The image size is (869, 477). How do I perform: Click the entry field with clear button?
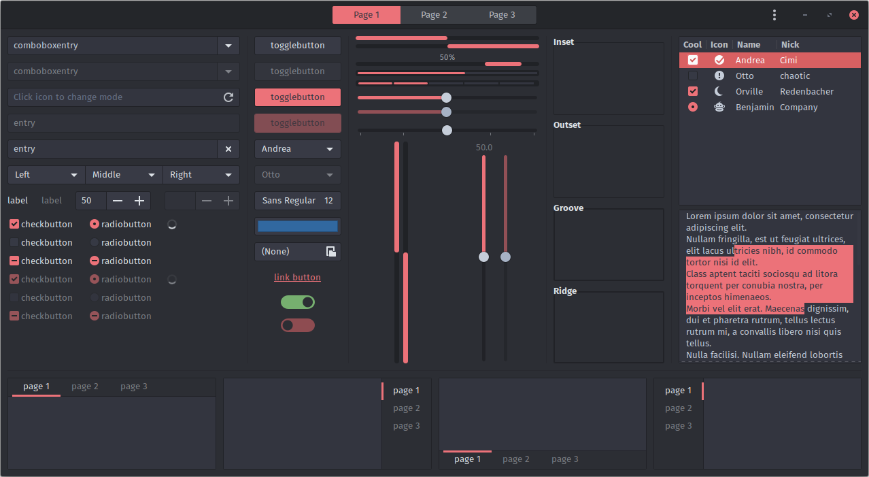[x=113, y=149]
